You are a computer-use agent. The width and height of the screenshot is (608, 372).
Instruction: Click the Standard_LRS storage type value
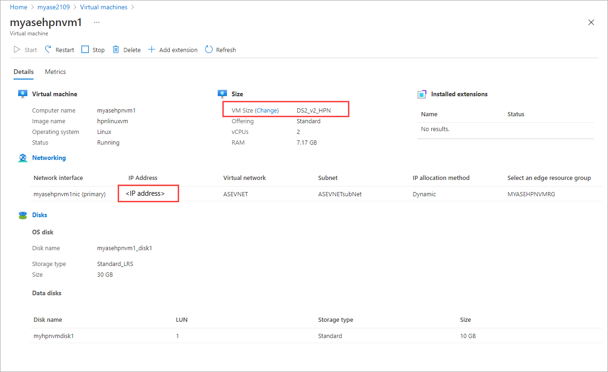[x=115, y=264]
